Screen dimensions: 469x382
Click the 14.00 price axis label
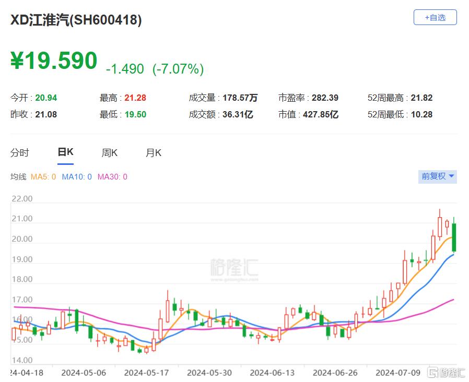click(22, 360)
